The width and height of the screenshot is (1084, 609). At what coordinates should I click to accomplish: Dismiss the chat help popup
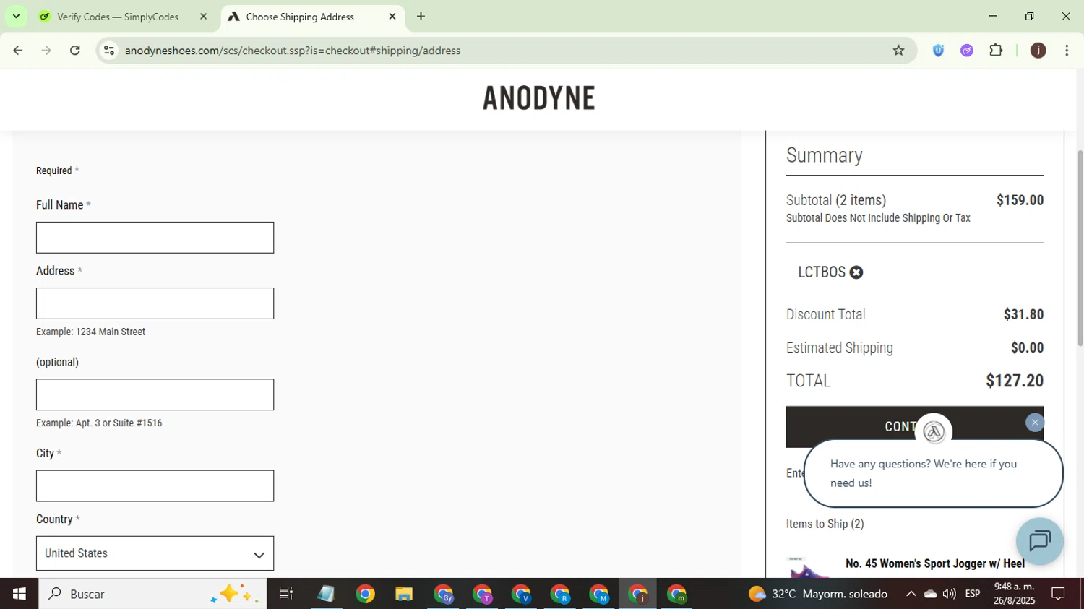(1035, 423)
